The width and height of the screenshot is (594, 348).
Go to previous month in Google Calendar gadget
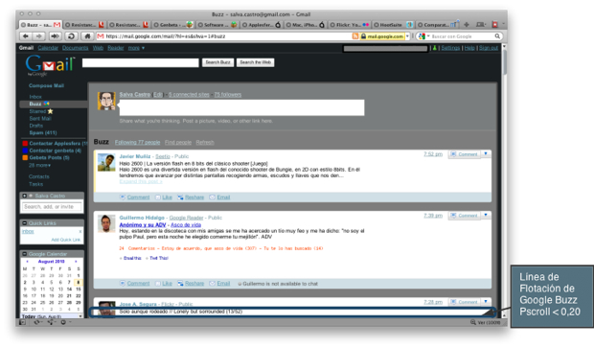pos(27,262)
